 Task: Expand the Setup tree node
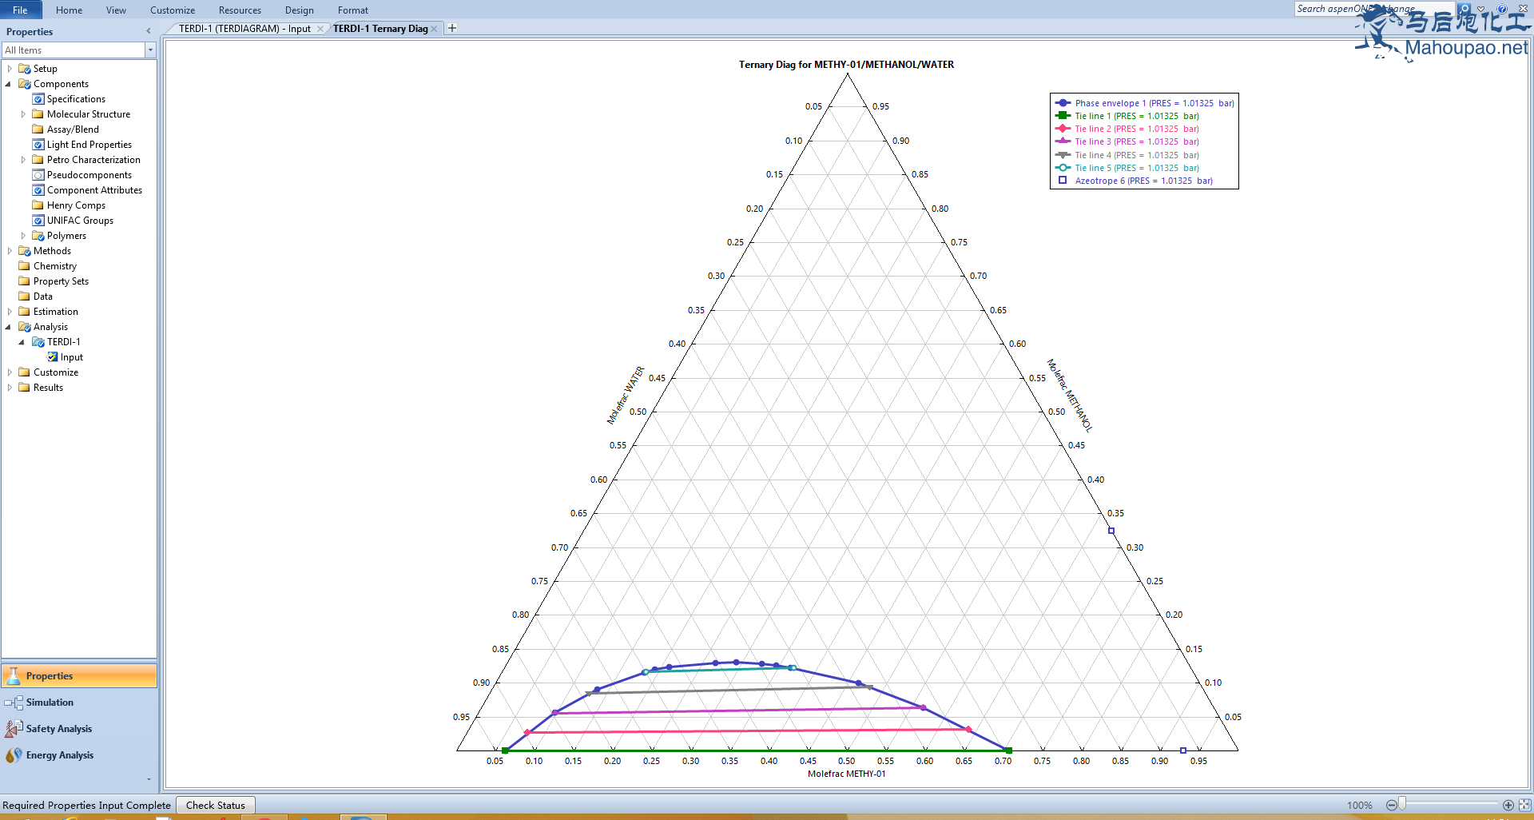coord(10,69)
